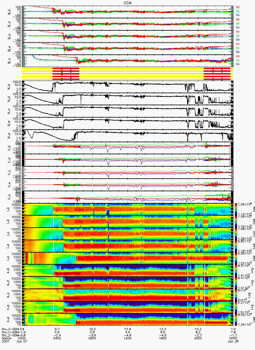
Task: Click the 8.2 Y-GSM position value
Action: click(x=198, y=332)
